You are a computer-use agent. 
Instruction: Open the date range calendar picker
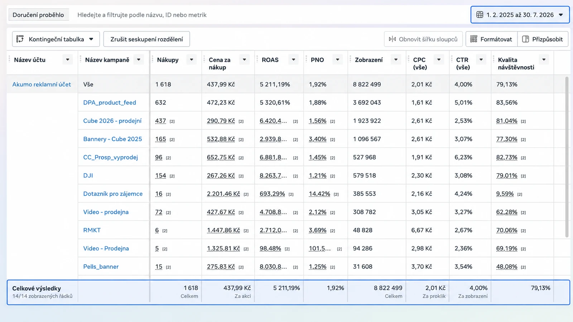(x=520, y=15)
